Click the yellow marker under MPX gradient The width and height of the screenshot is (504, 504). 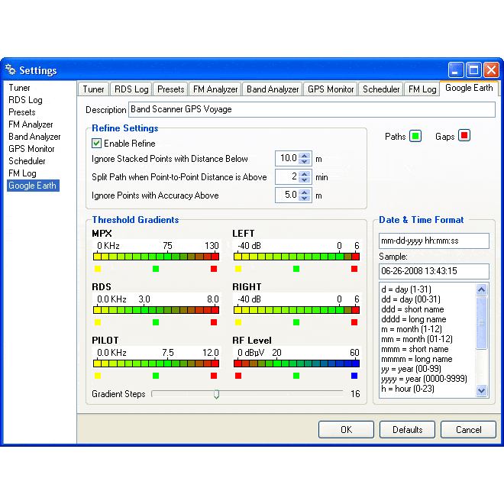tap(98, 269)
